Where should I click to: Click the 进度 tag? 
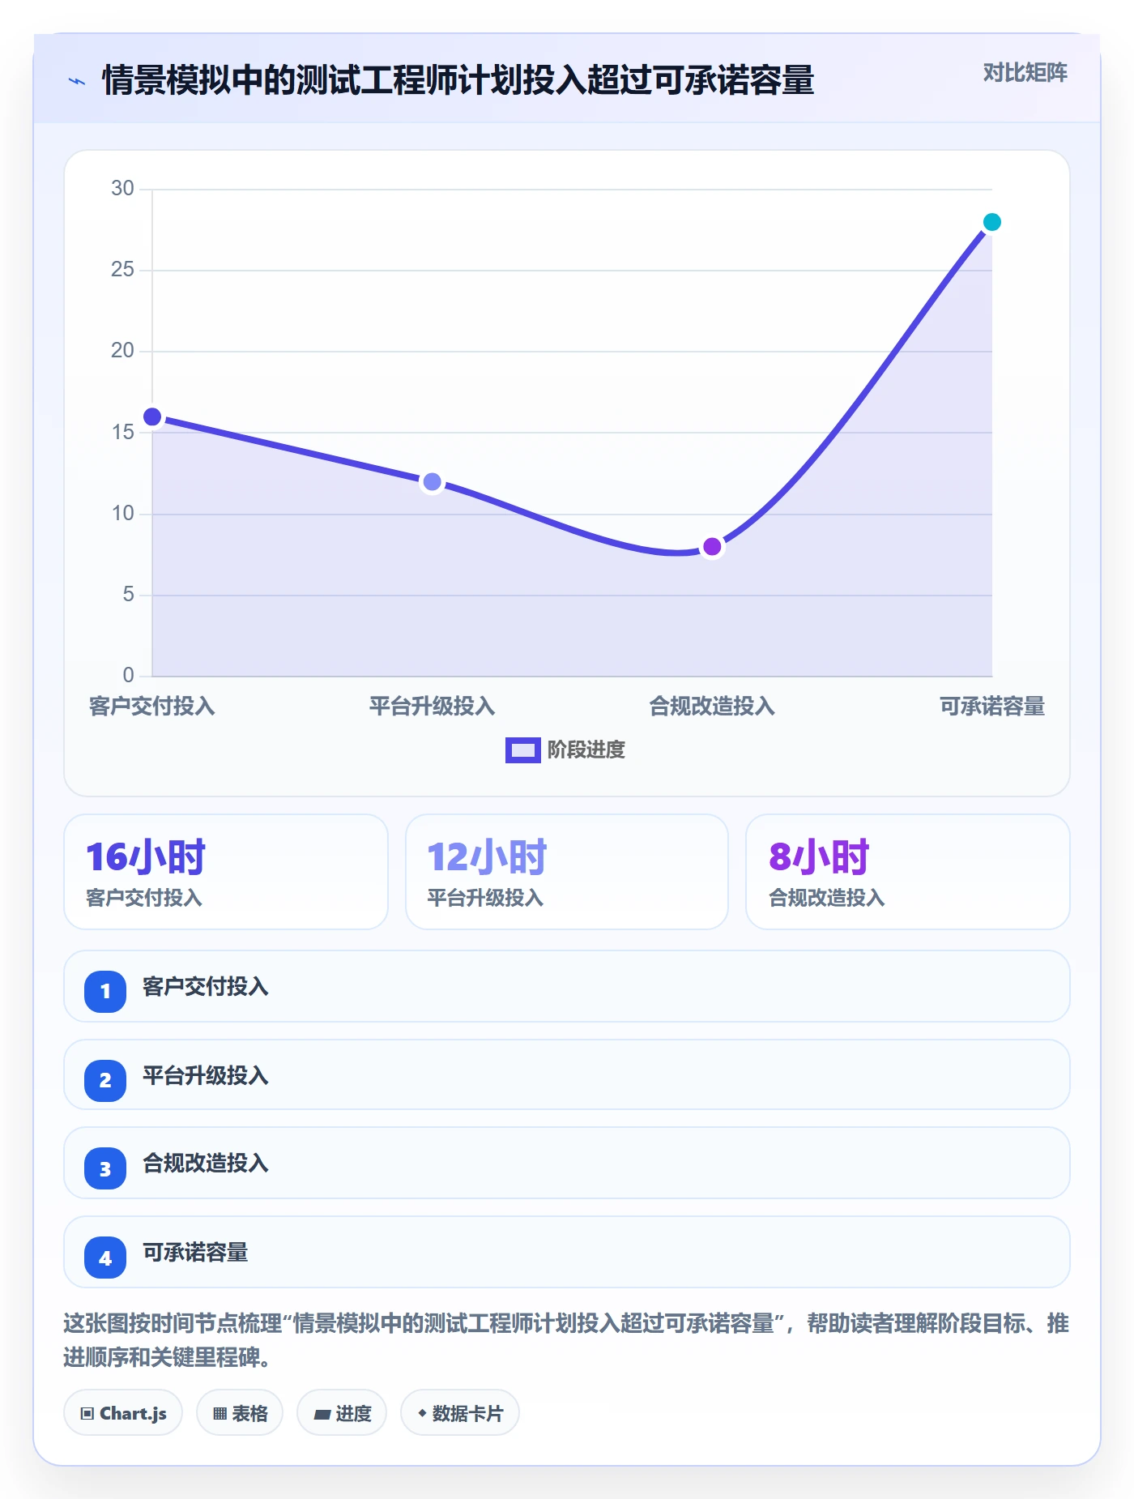pyautogui.click(x=342, y=1413)
